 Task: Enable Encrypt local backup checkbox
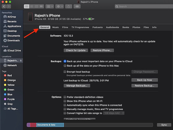(x=65, y=72)
